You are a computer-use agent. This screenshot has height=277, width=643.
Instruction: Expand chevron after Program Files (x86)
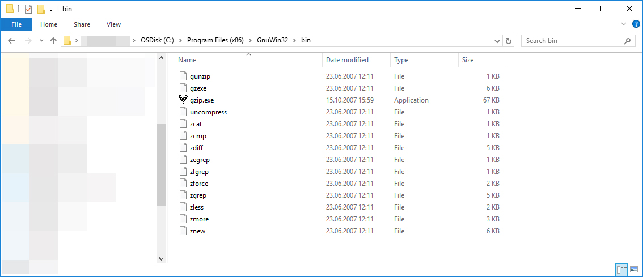pyautogui.click(x=250, y=41)
